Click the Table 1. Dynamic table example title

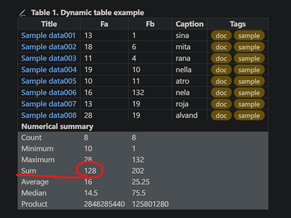(x=87, y=13)
